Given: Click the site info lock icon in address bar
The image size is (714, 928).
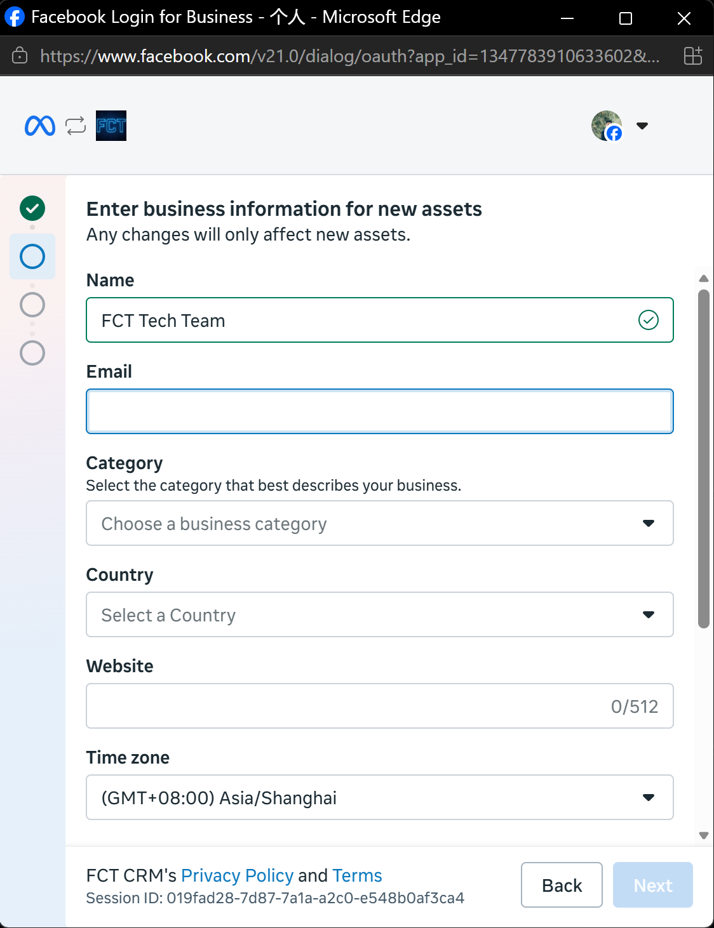Looking at the screenshot, I should point(20,56).
